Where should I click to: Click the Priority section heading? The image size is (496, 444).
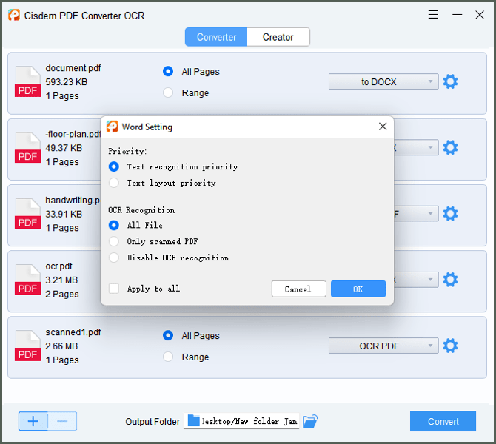pyautogui.click(x=127, y=151)
